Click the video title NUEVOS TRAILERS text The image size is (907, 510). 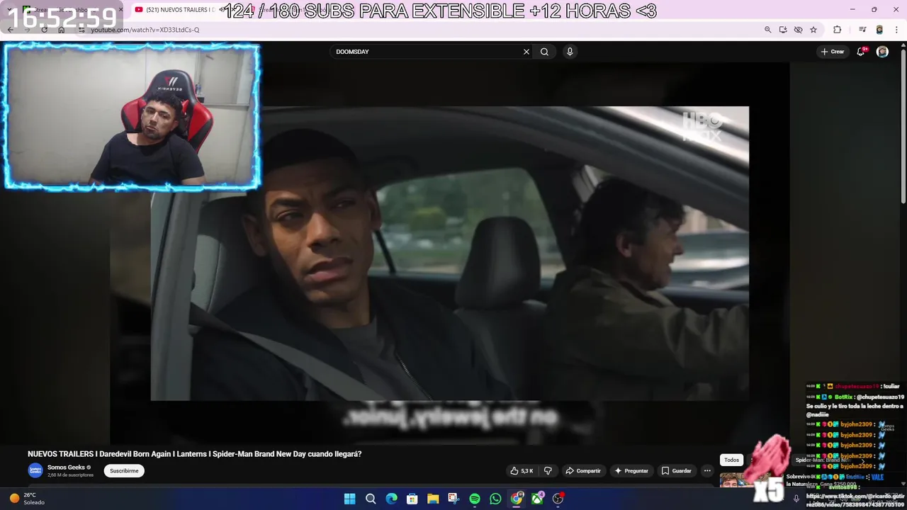pos(195,454)
